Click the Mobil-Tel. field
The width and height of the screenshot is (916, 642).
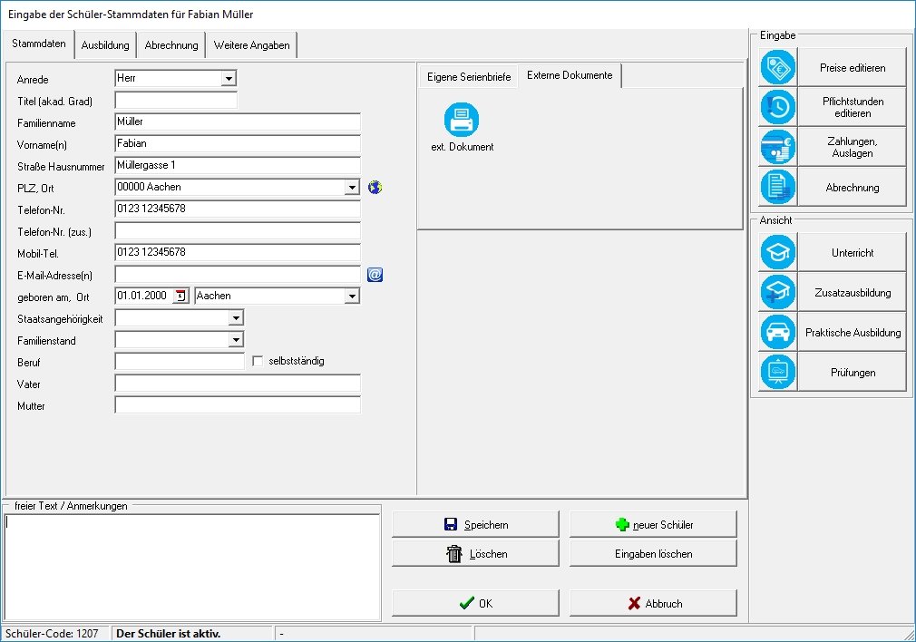[x=238, y=252]
